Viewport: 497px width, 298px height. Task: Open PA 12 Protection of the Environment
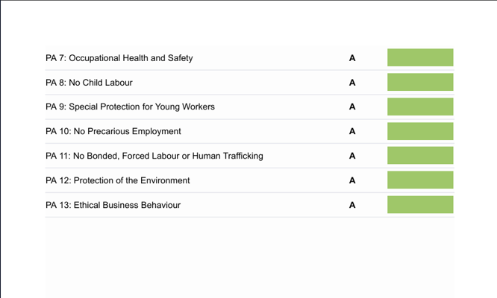coord(117,180)
